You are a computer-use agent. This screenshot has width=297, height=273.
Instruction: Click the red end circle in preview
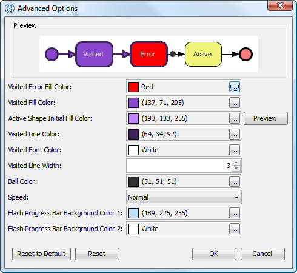(x=245, y=54)
